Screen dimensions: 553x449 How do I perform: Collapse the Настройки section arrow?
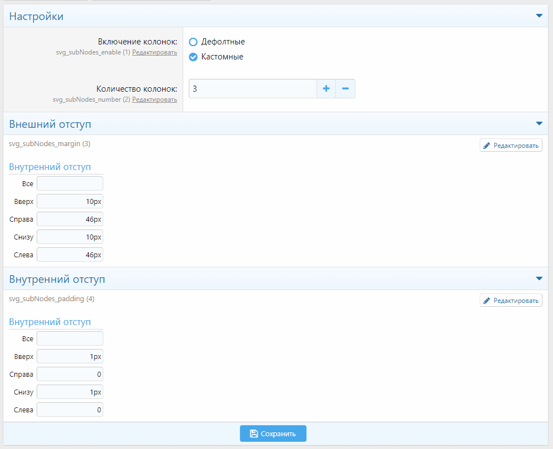tap(539, 16)
